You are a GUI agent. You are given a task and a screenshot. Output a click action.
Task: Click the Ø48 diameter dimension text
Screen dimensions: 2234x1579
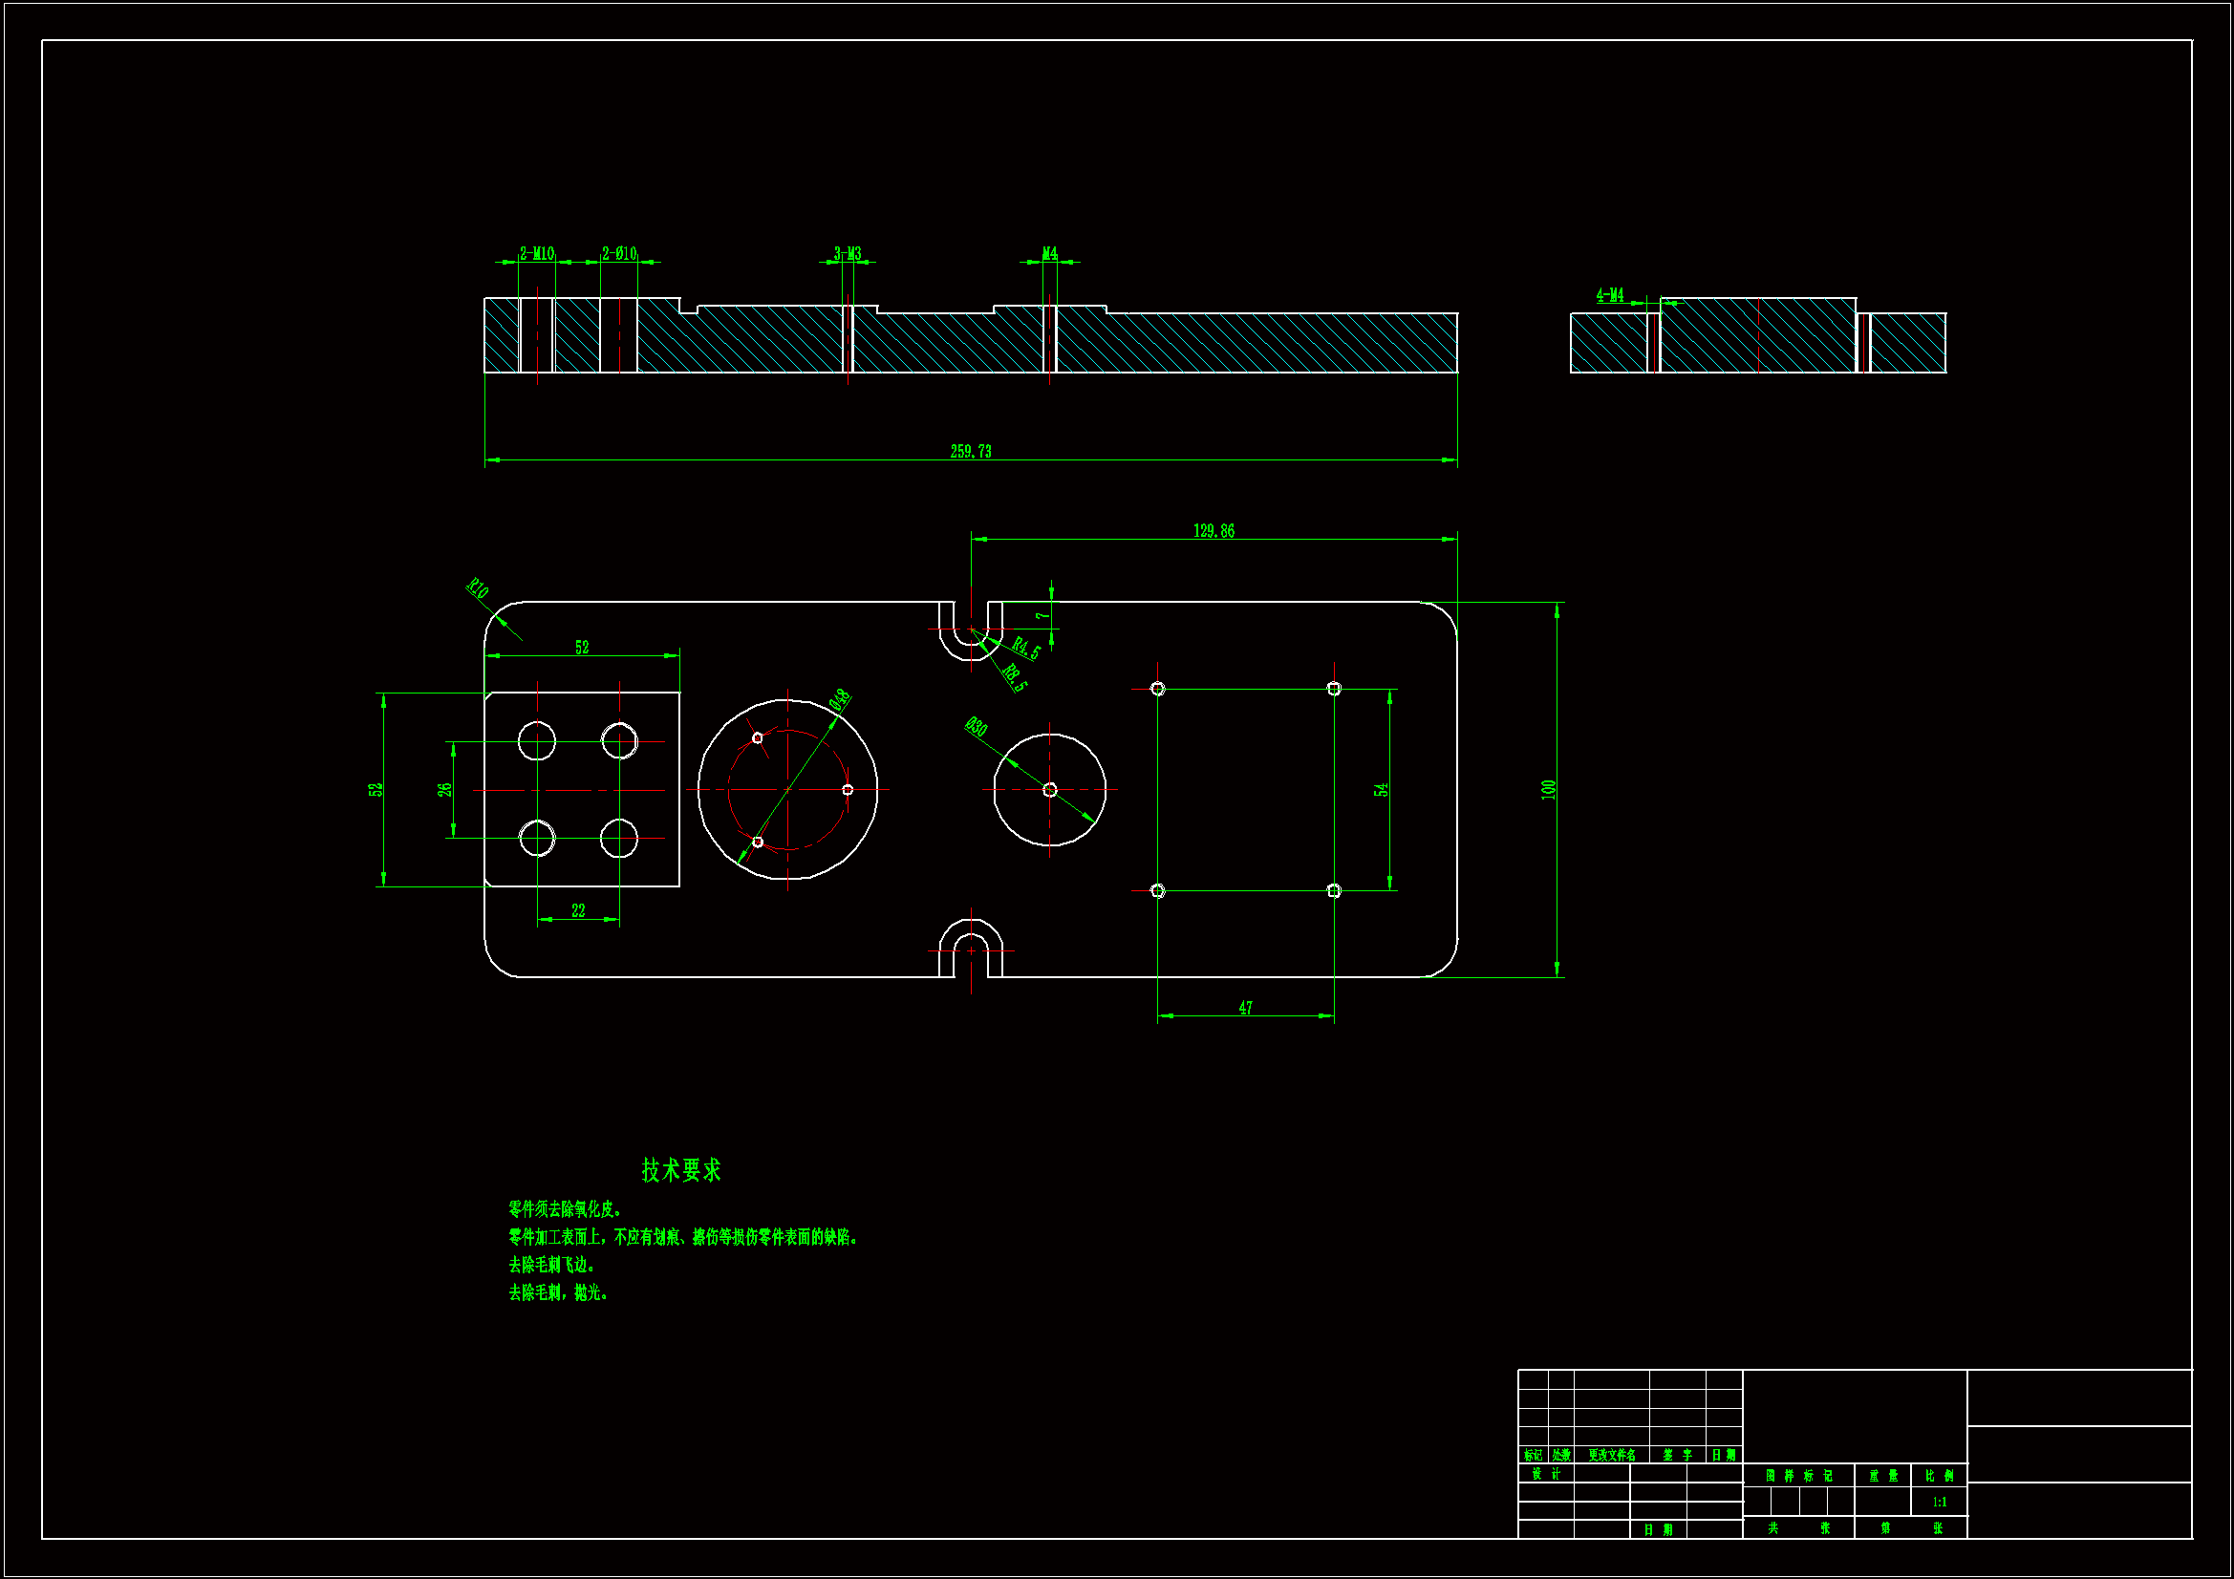840,699
